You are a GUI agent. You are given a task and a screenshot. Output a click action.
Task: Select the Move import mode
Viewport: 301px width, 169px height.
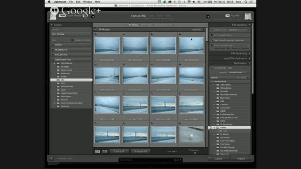coord(160,15)
